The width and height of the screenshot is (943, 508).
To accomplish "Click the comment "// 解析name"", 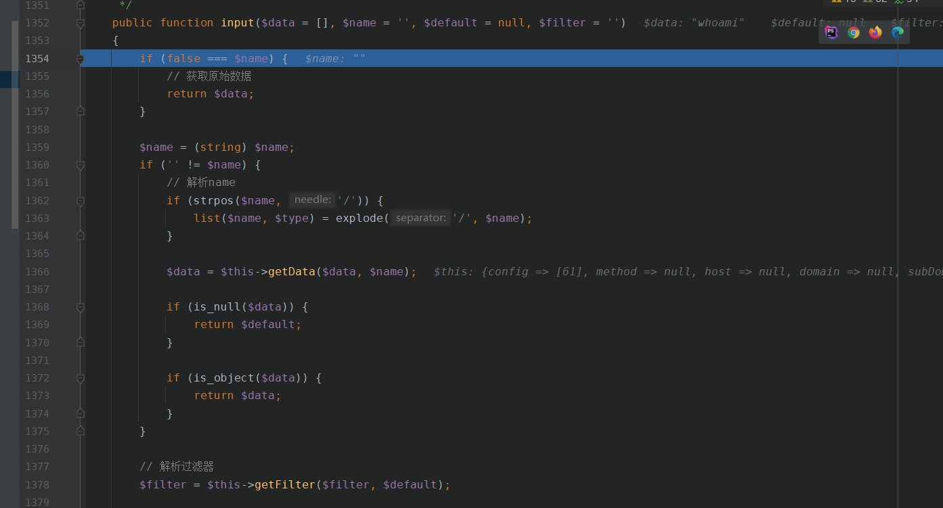I will [201, 183].
